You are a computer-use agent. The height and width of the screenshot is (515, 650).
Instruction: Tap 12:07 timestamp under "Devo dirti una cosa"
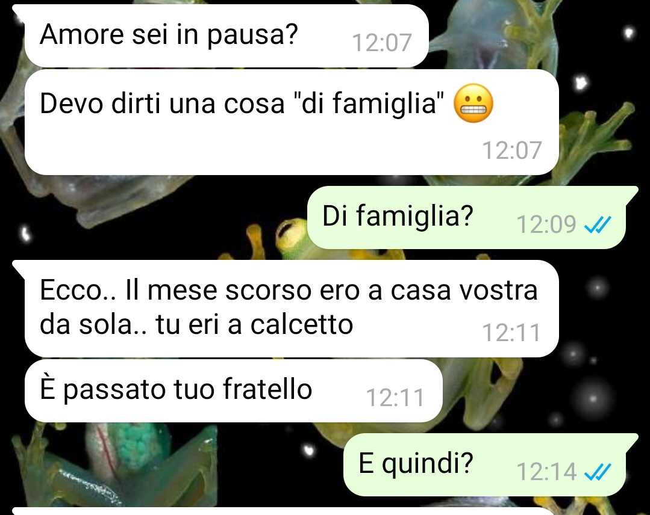[x=512, y=150]
